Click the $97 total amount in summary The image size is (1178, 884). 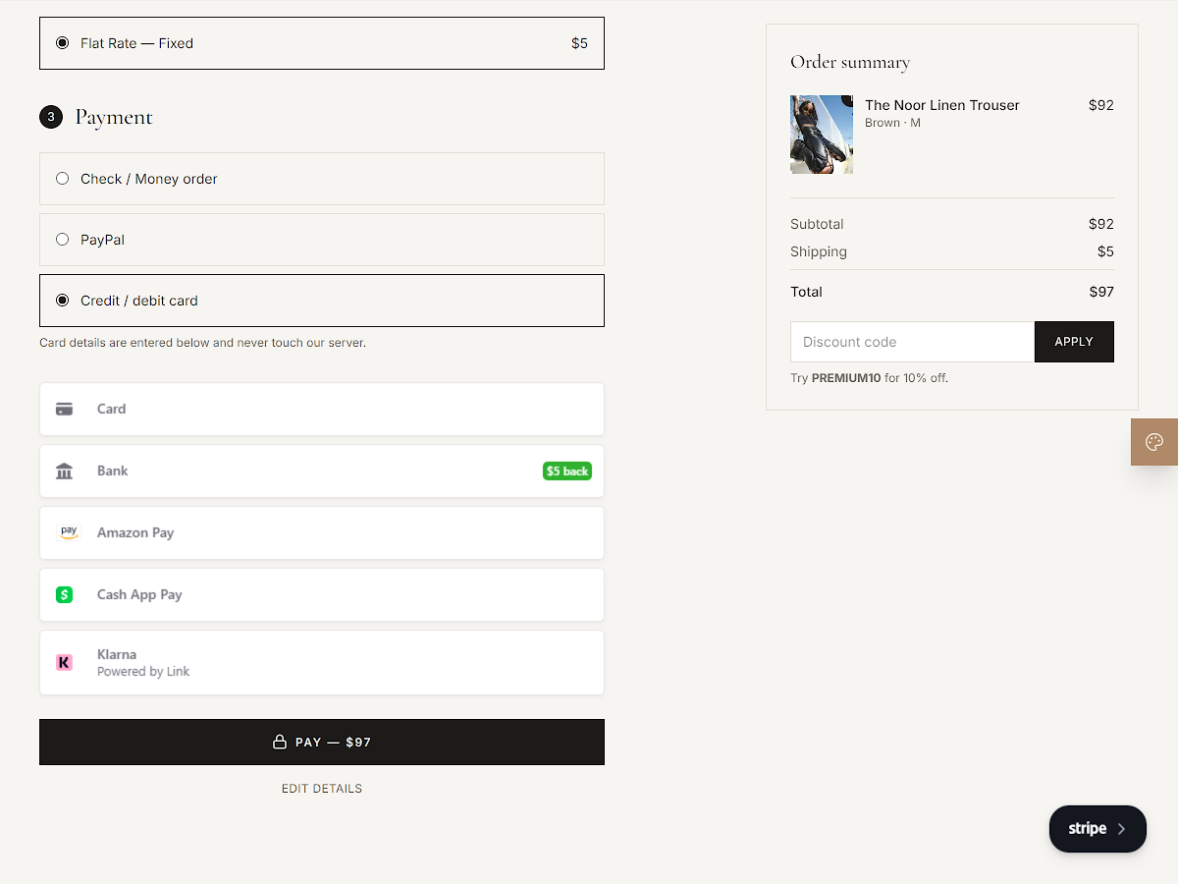click(x=1101, y=292)
